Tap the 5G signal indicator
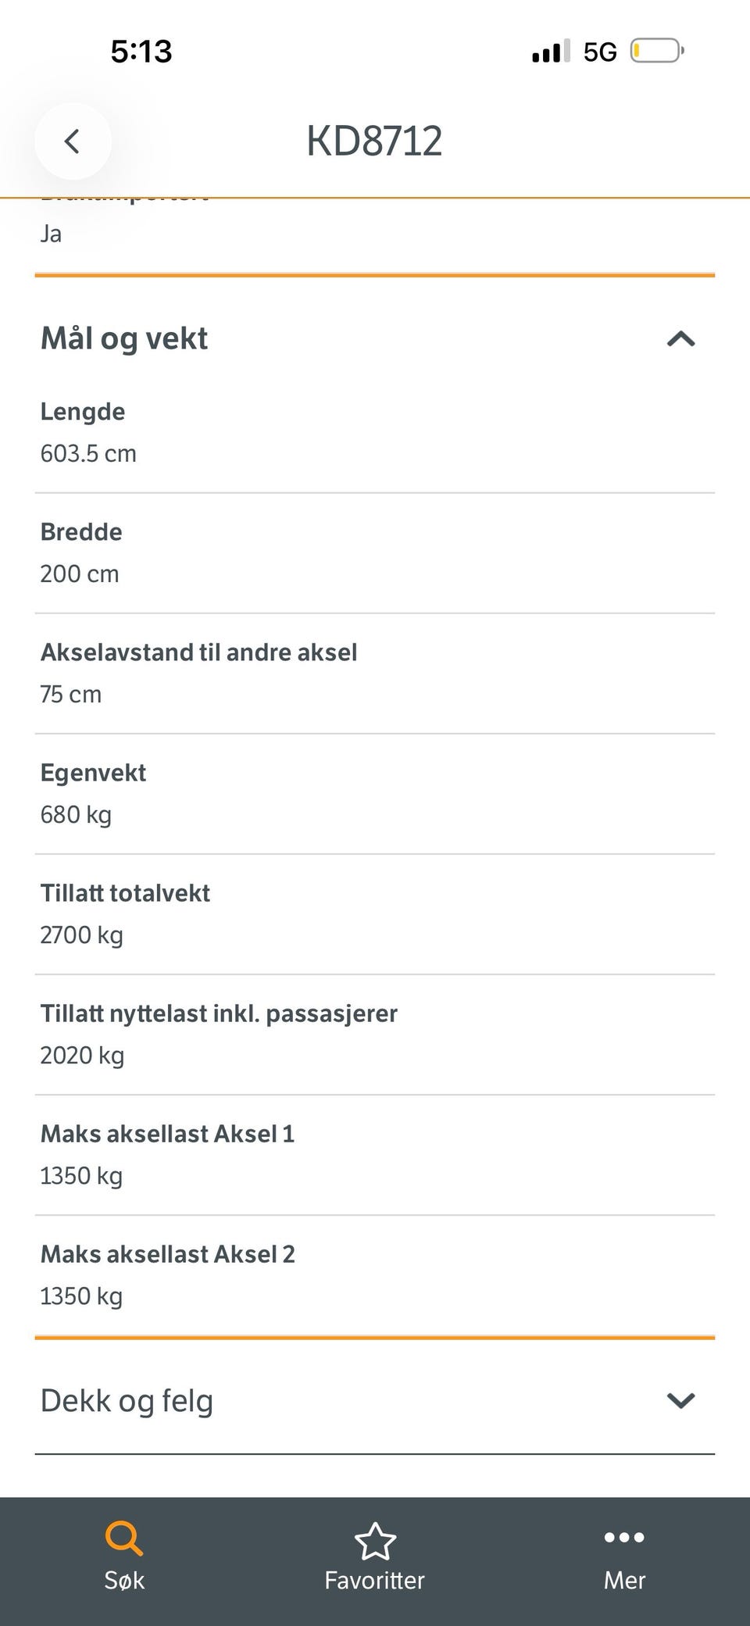 pos(600,52)
